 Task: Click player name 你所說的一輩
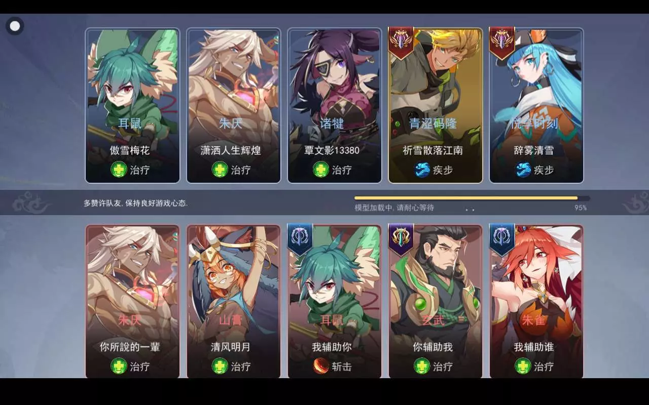click(130, 347)
